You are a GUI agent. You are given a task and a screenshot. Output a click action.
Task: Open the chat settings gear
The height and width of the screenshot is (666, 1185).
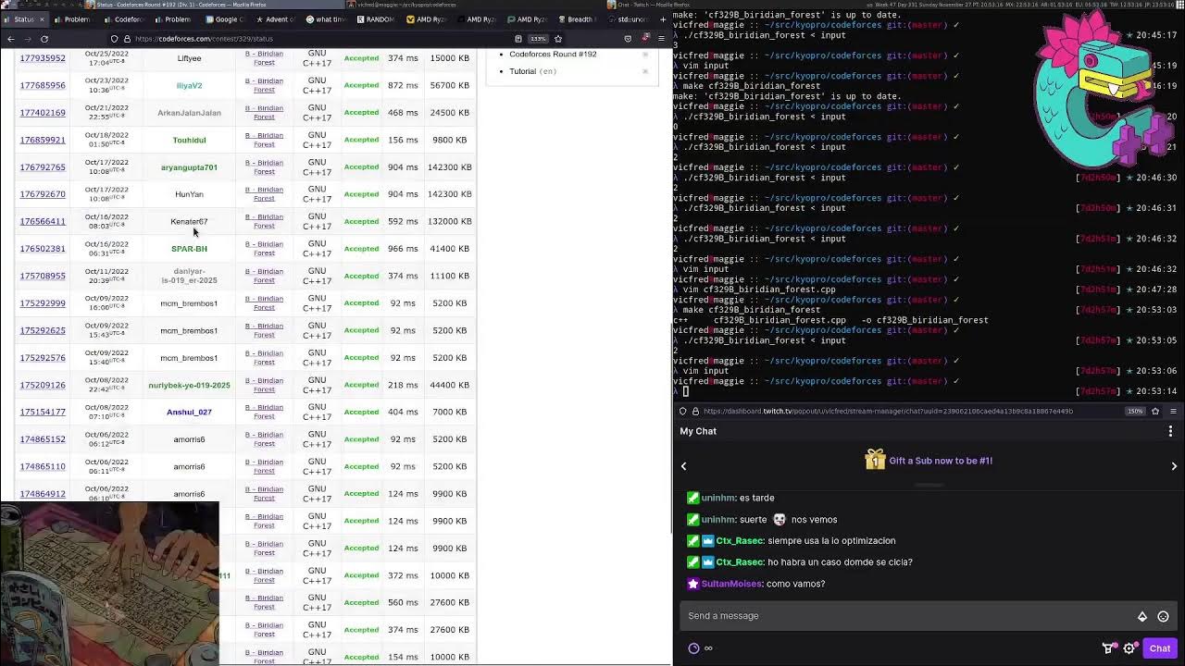[1129, 648]
